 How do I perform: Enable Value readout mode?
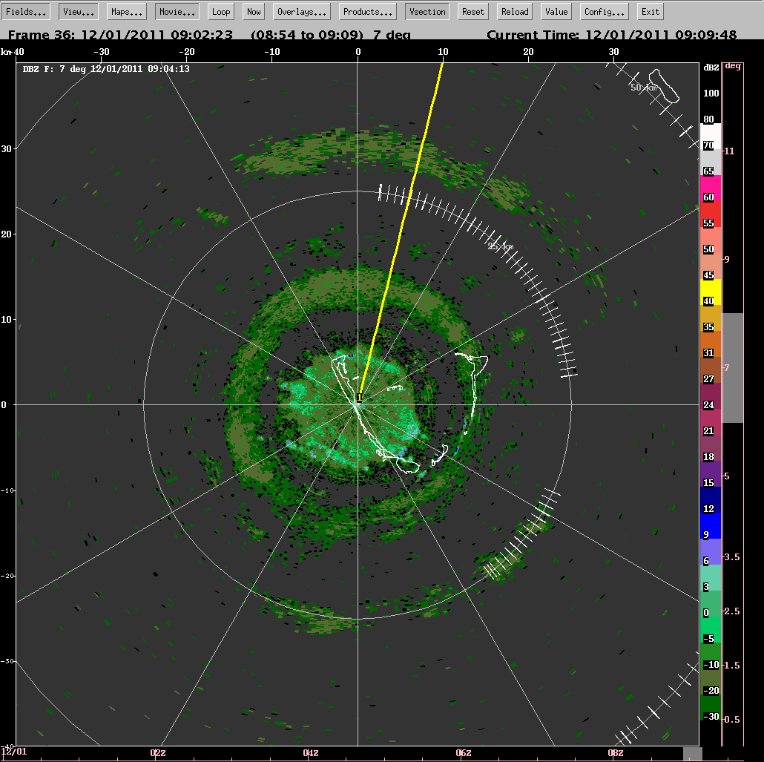(556, 11)
